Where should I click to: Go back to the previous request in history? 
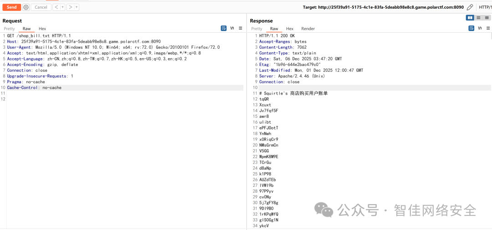56,7
